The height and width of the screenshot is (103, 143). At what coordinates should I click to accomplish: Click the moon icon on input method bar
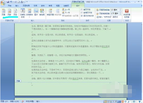coord(129,102)
